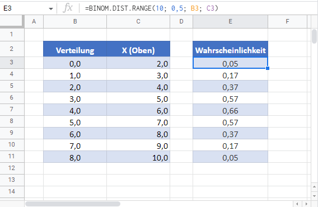The height and width of the screenshot is (207, 318).
Task: Select column C header
Action: [138, 21]
